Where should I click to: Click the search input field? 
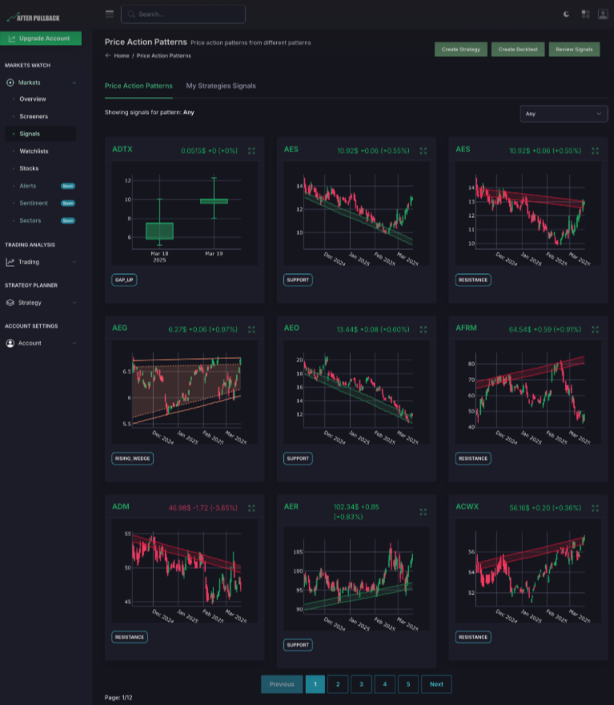click(184, 14)
